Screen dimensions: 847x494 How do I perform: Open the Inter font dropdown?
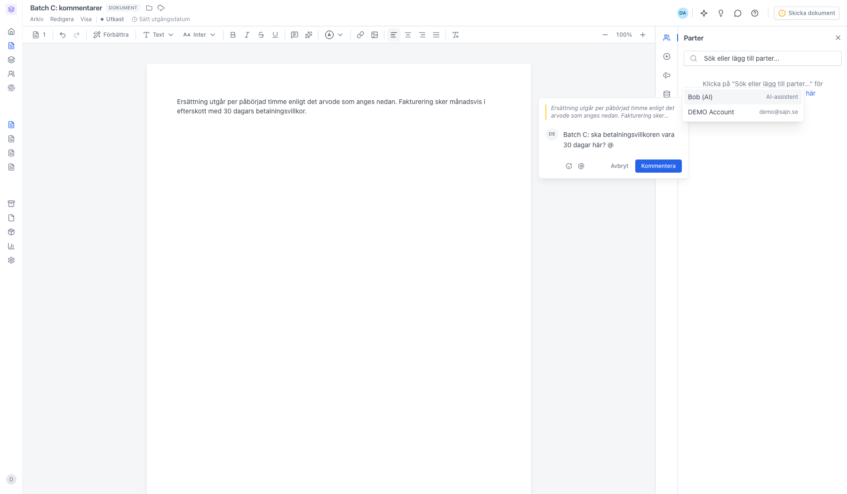199,35
